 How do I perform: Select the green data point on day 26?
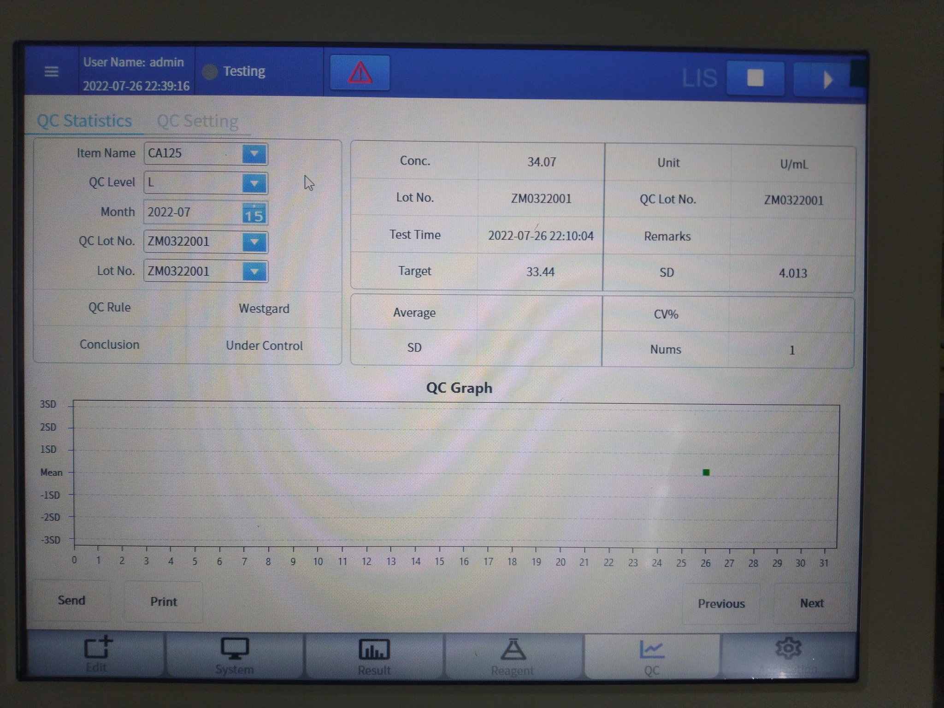tap(706, 472)
